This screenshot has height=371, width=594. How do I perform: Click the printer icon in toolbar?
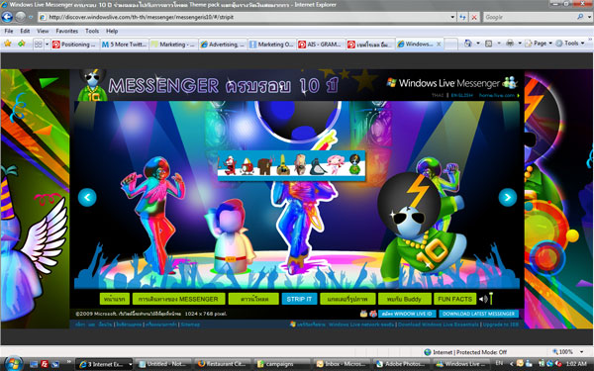coord(510,44)
